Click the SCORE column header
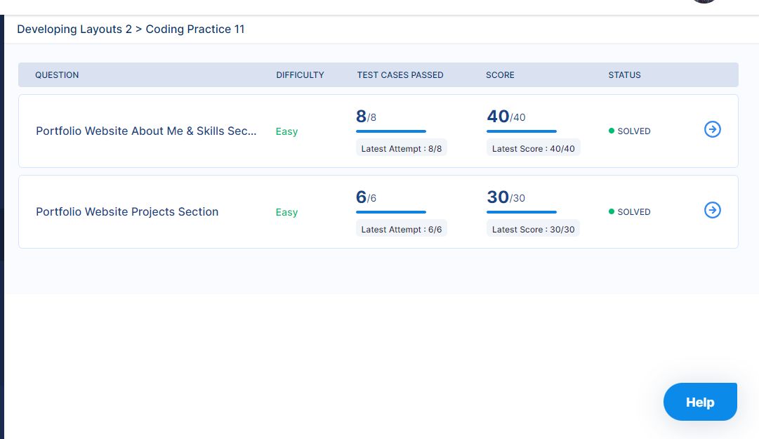759x439 pixels. tap(500, 75)
